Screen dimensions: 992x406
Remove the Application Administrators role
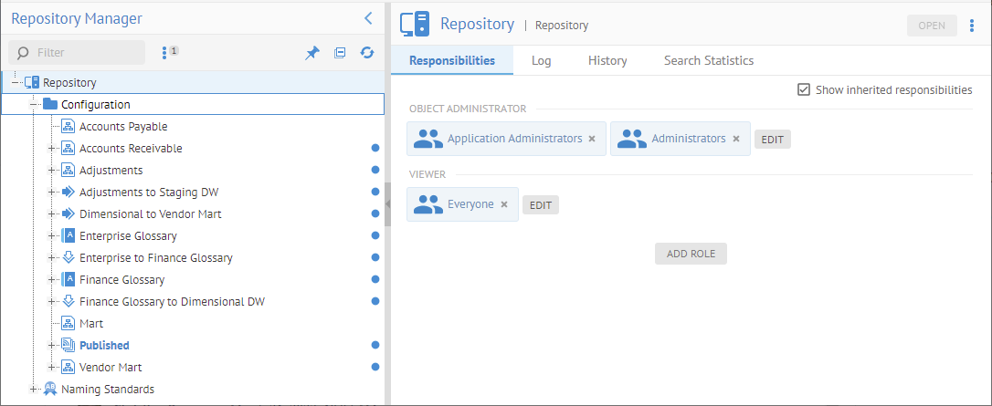click(x=592, y=139)
